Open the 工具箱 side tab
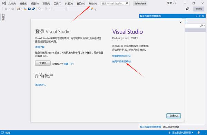 coord(3,17)
